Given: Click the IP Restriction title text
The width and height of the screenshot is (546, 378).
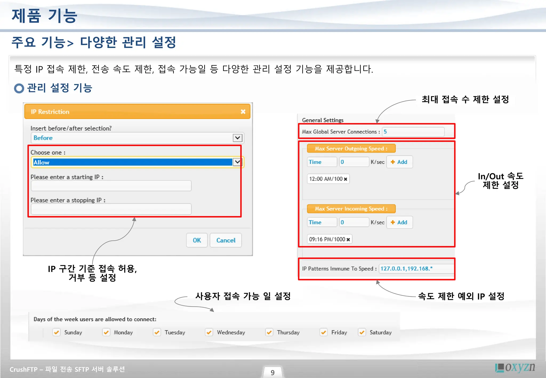Looking at the screenshot, I should (x=50, y=112).
